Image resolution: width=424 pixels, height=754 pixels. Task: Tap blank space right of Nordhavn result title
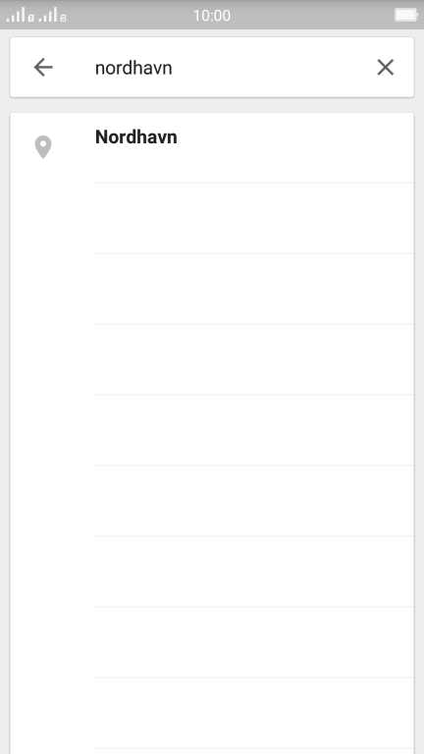(x=295, y=137)
